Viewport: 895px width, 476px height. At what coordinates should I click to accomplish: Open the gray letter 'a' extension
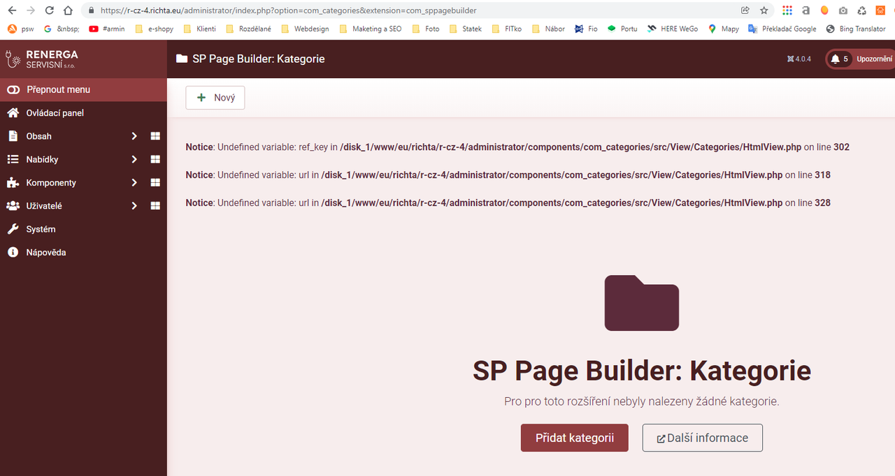tap(806, 10)
